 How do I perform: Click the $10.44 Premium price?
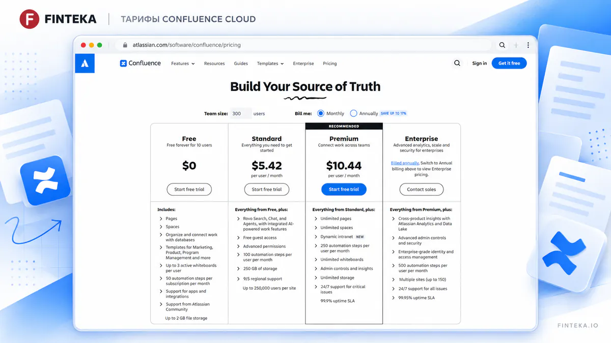coord(344,165)
